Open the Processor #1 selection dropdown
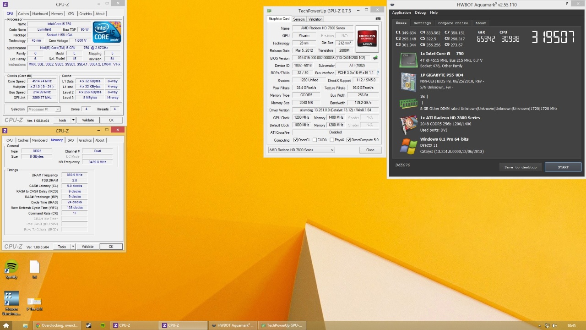 [x=43, y=109]
